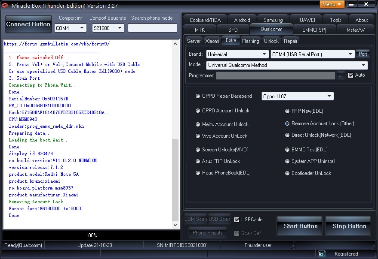Screen dimensions: 378x259
Task: Open the Brand Universal dropdown
Action: click(x=237, y=54)
